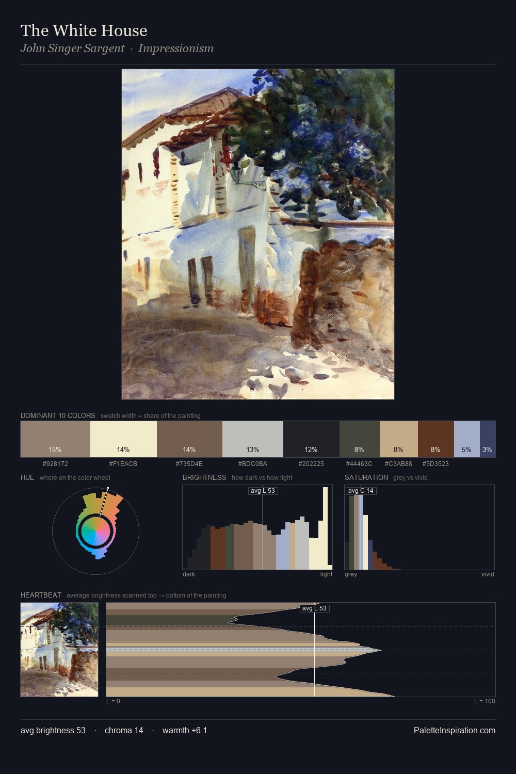Image resolution: width=516 pixels, height=774 pixels.
Task: Click 'where on the color wheel' caption
Action: coord(75,478)
